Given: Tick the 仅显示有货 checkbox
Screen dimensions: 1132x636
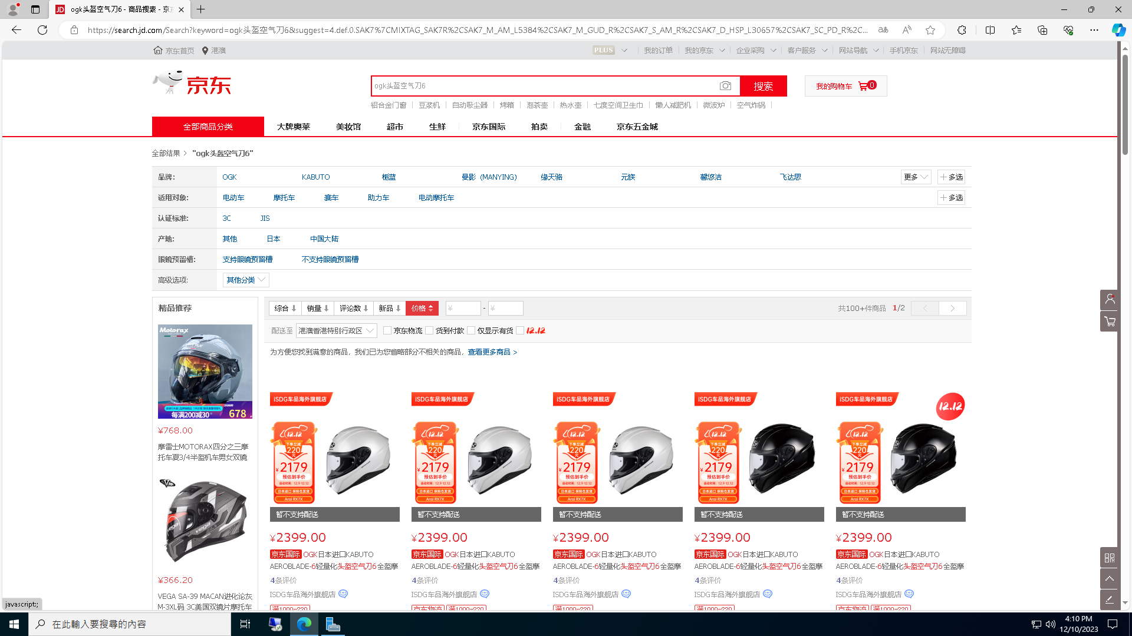Looking at the screenshot, I should [x=471, y=331].
